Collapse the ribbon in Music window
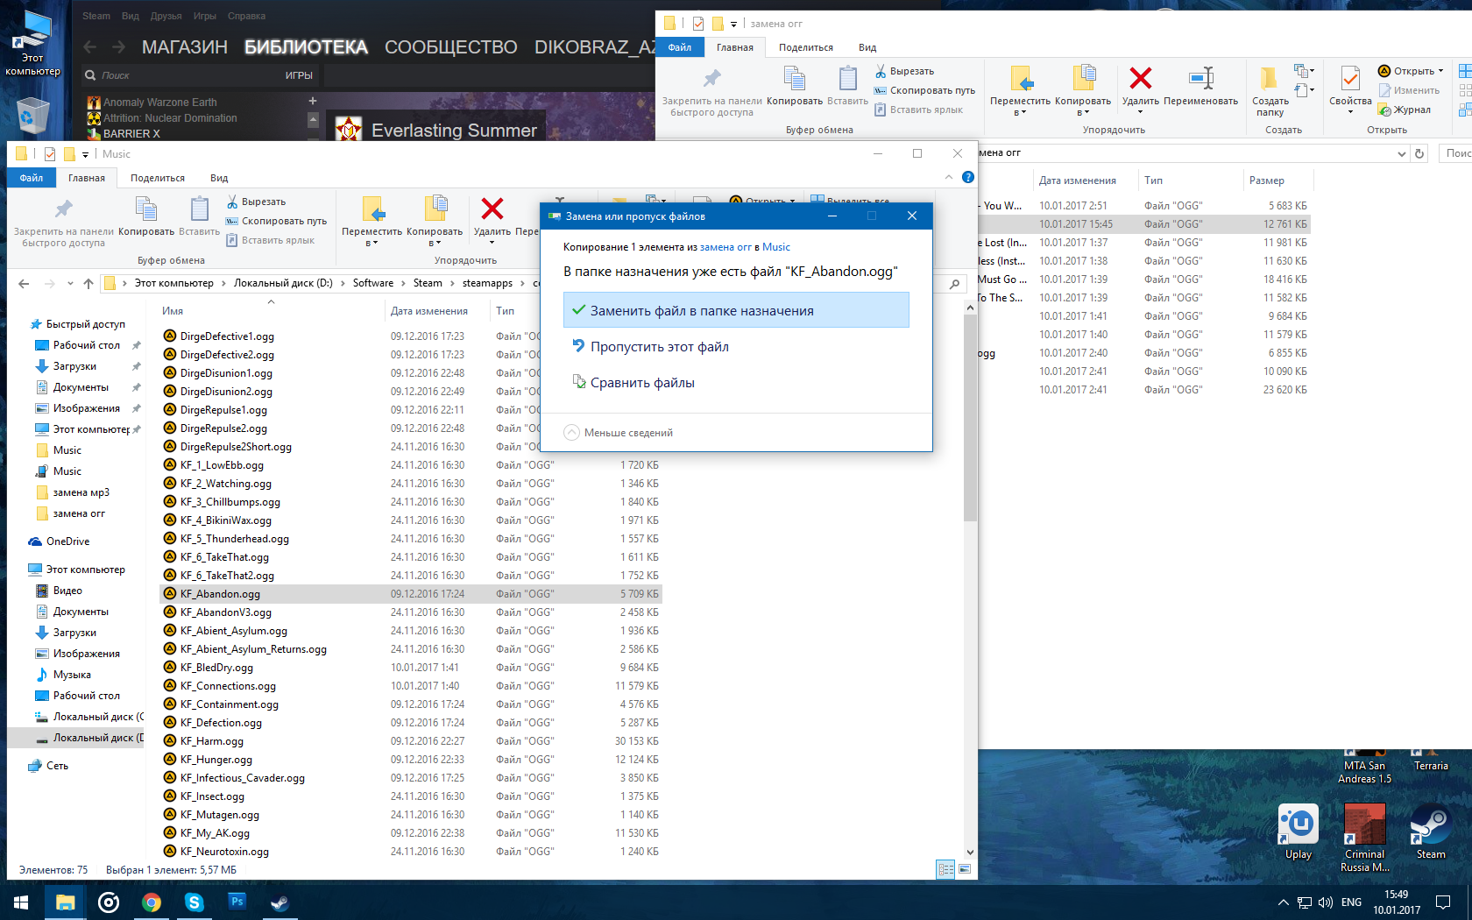The width and height of the screenshot is (1472, 920). pyautogui.click(x=949, y=177)
